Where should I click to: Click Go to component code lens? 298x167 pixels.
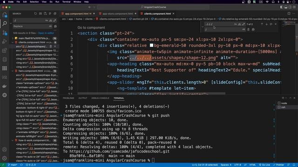[x=91, y=28]
